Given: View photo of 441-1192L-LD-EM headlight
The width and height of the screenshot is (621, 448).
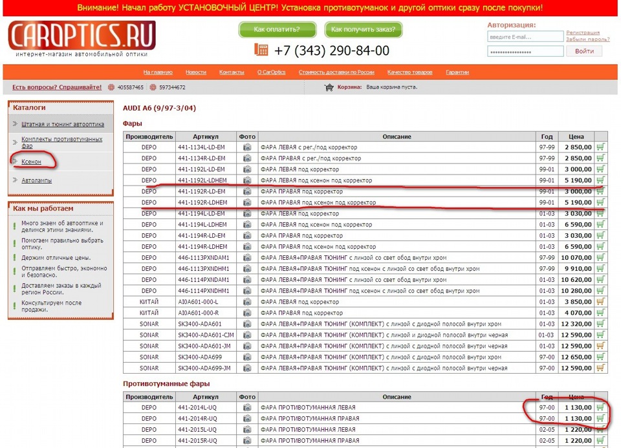Looking at the screenshot, I should click(x=247, y=169).
